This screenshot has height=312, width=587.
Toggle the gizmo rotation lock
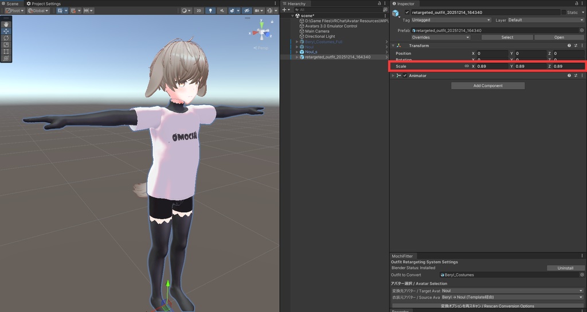coord(272,22)
